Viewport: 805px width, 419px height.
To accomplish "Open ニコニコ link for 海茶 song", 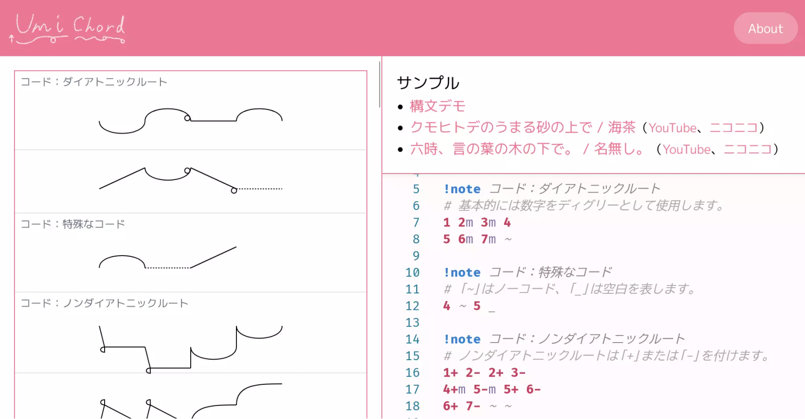I will click(733, 128).
